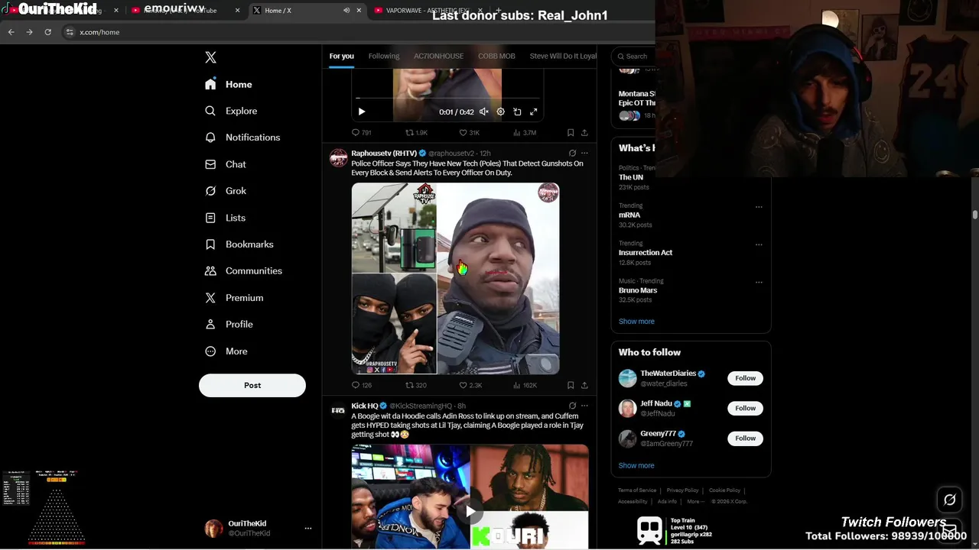
Task: Open Chat in the sidebar
Action: coord(226,164)
